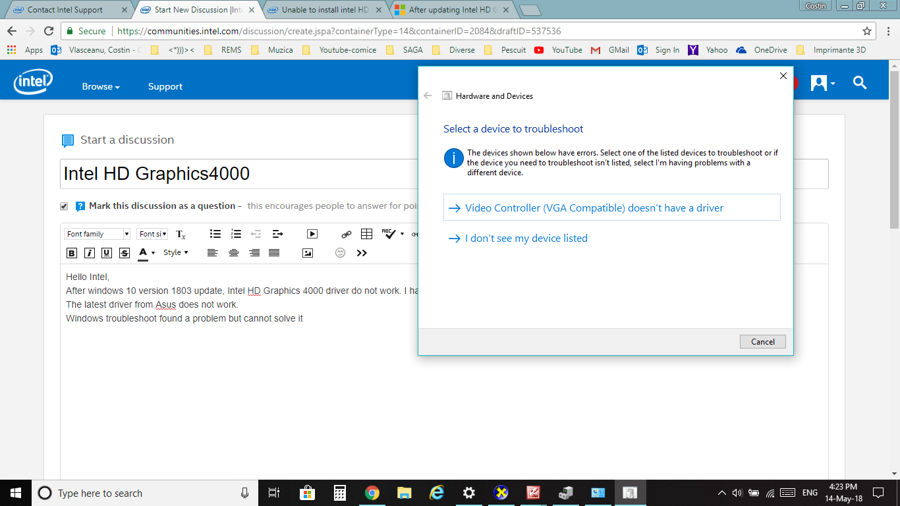Uncheck Mark this discussion as a question

coord(64,206)
